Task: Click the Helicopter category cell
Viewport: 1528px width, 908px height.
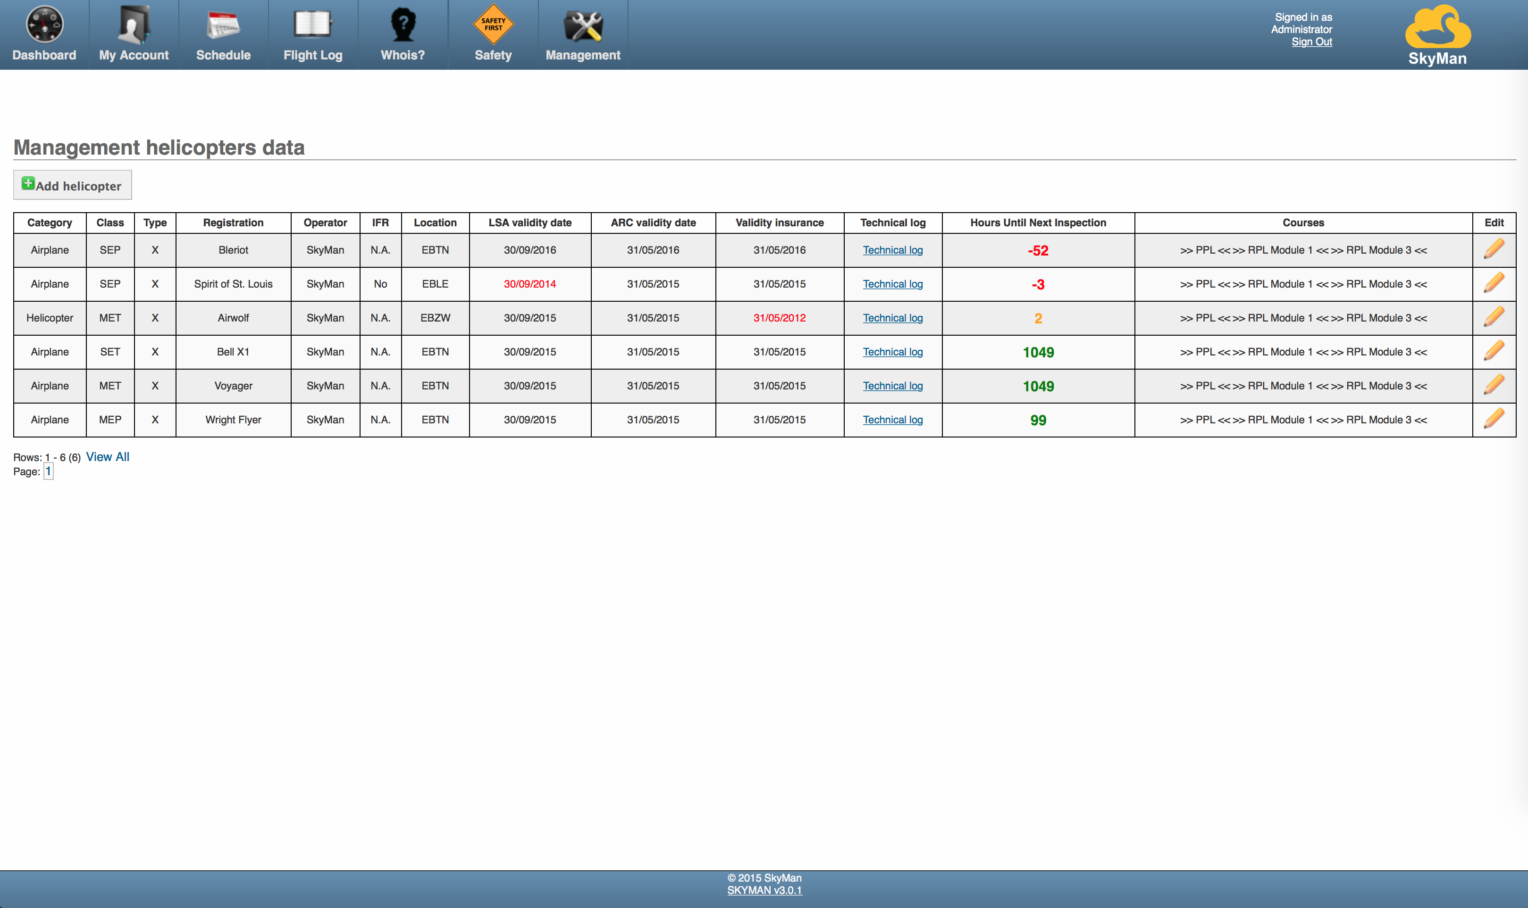Action: tap(50, 318)
